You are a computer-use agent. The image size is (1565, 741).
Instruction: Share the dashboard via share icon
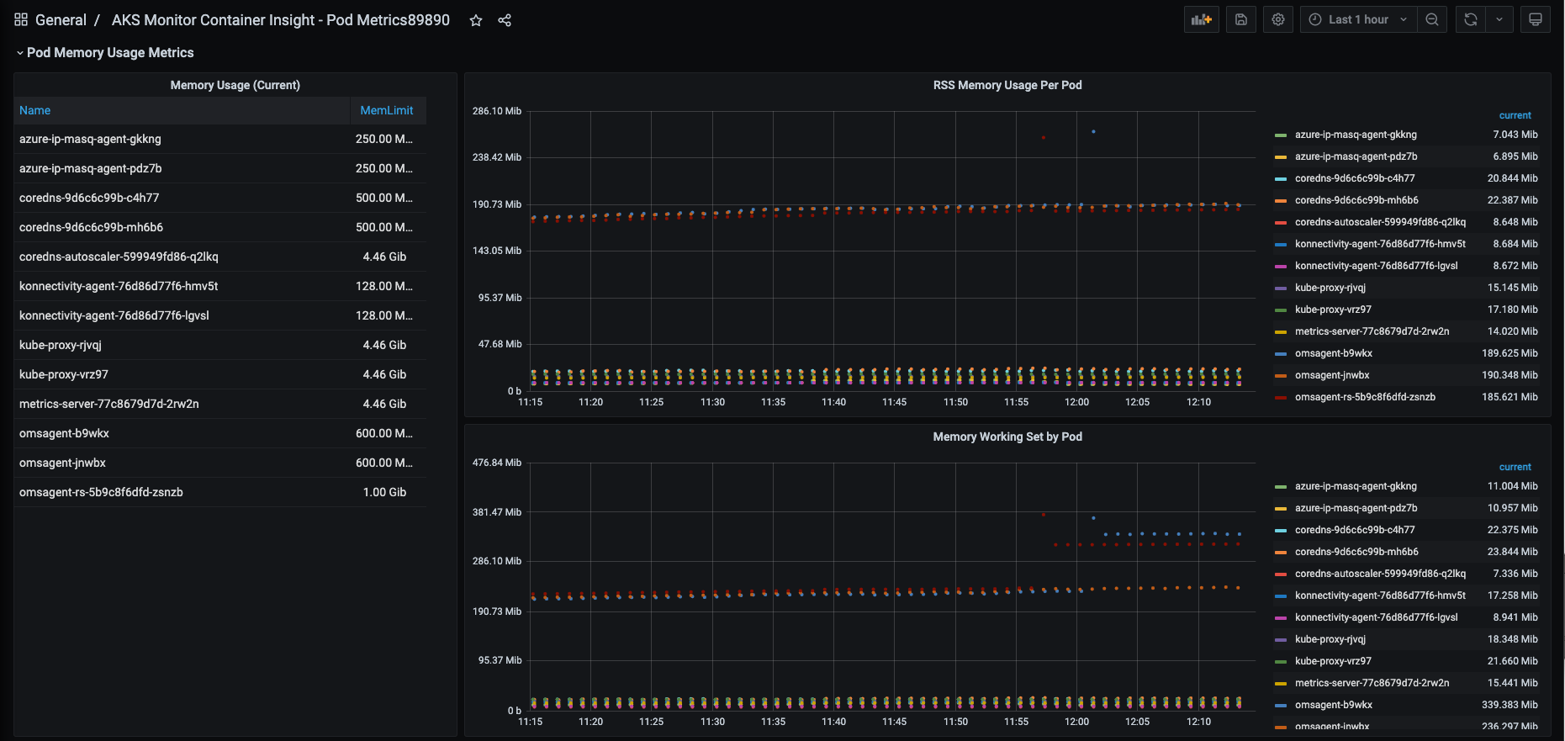(505, 20)
